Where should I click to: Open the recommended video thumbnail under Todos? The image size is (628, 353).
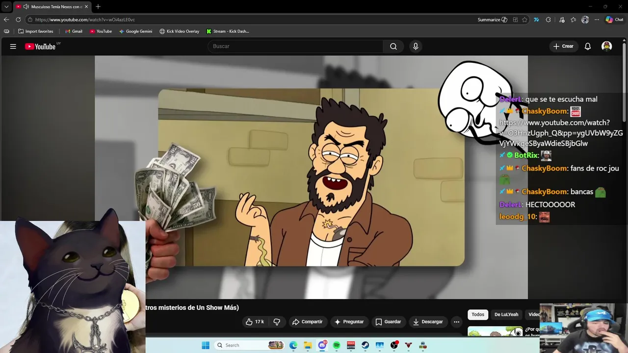point(495,331)
